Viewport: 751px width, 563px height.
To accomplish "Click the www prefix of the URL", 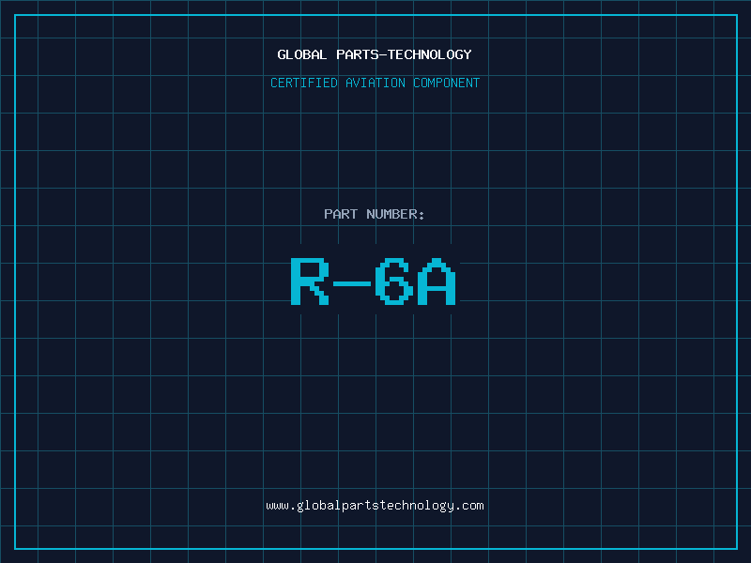I will click(x=277, y=506).
